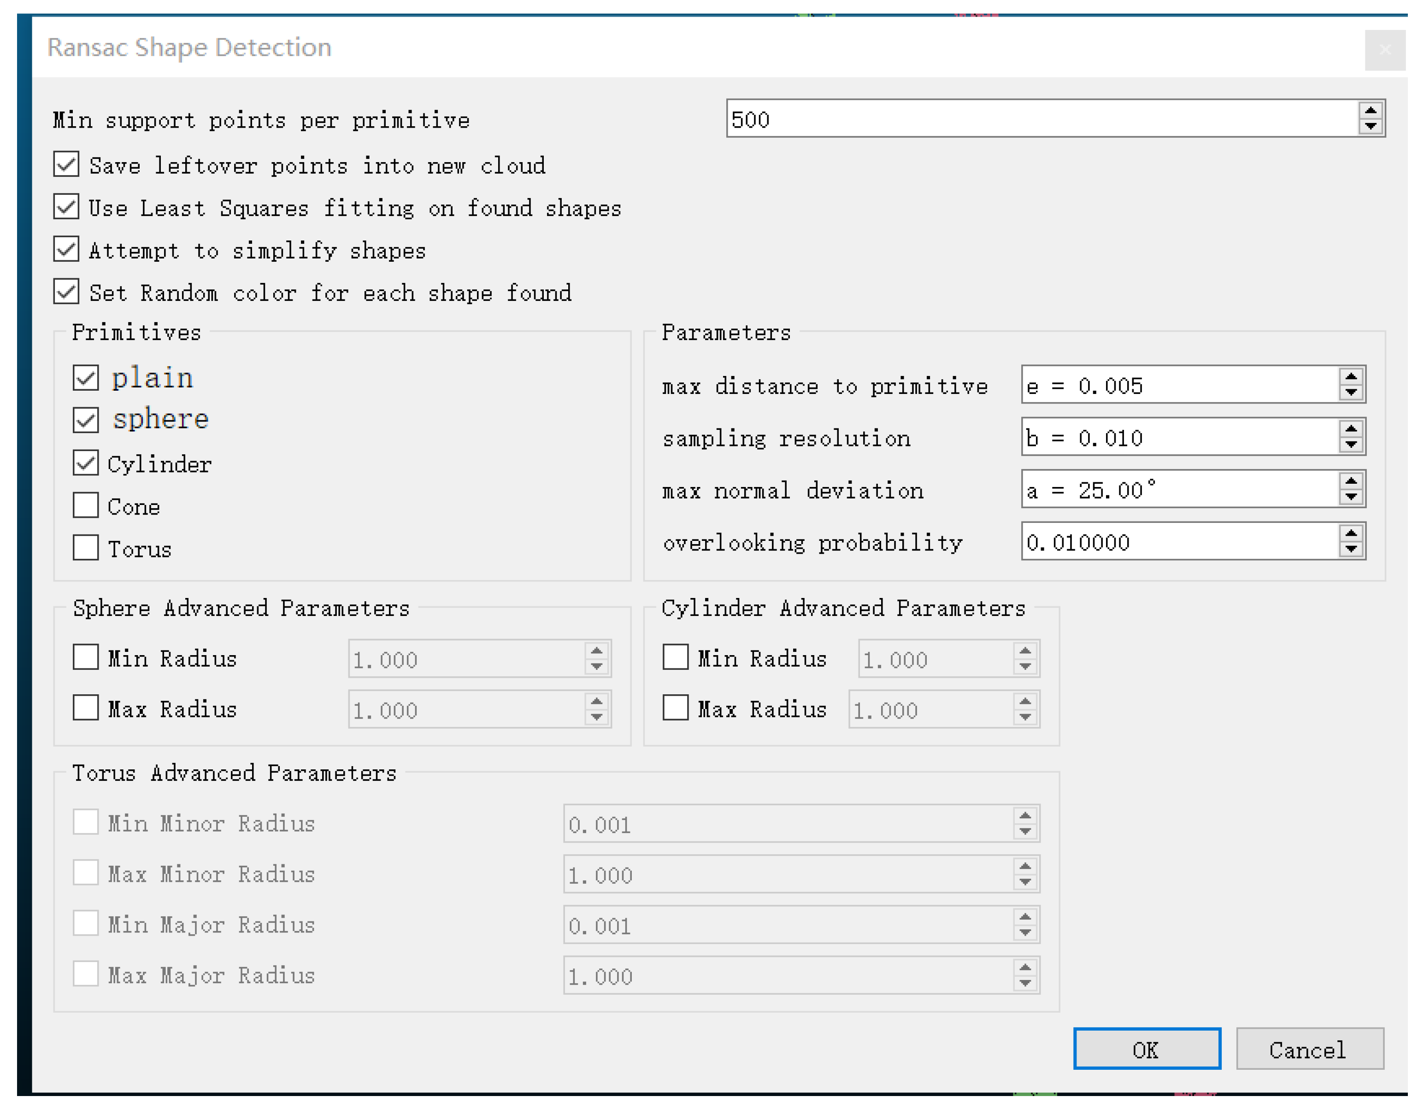The image size is (1424, 1114).
Task: Toggle Set Random color for each shape
Action: click(66, 292)
